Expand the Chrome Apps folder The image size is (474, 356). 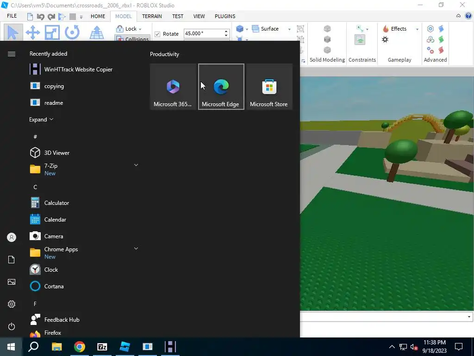click(x=136, y=248)
